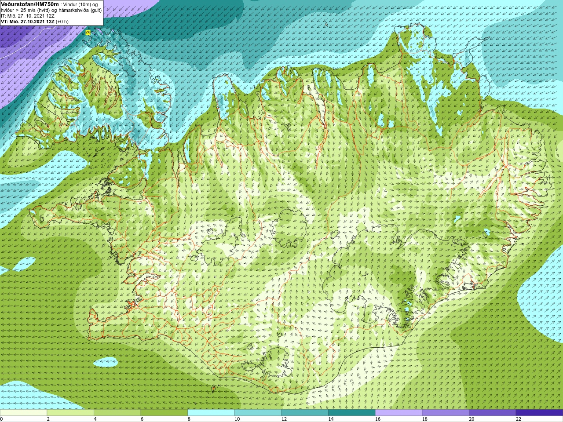This screenshot has width=563, height=422.
Task: Click the legend scale label "2"
Action: (x=48, y=419)
